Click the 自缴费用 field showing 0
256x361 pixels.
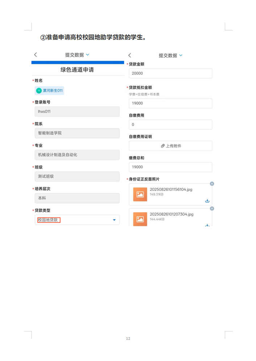coord(170,125)
